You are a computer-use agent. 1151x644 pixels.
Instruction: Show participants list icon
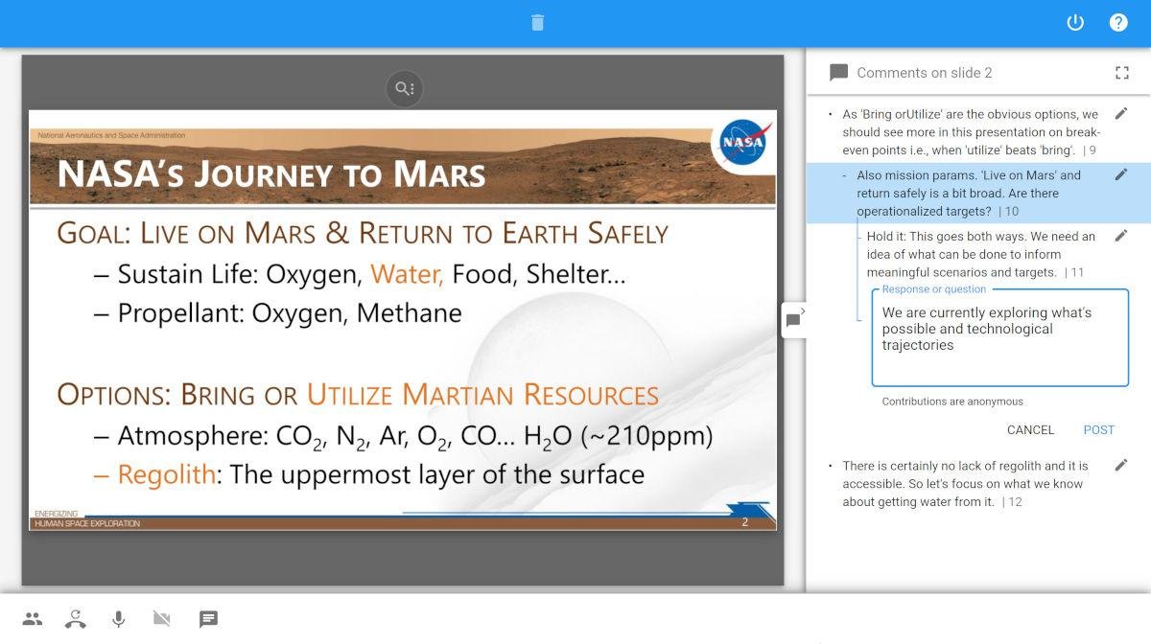tap(33, 619)
